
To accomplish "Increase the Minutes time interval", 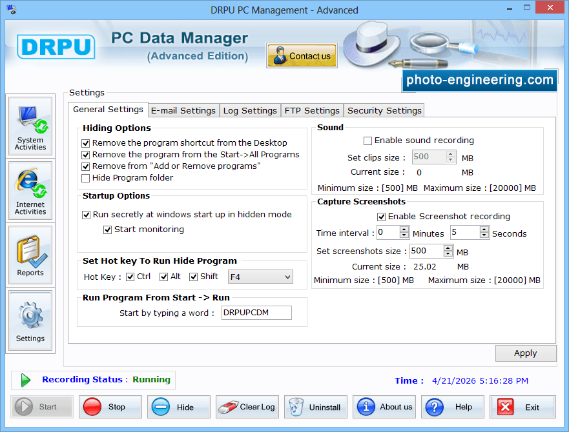I will [404, 229].
